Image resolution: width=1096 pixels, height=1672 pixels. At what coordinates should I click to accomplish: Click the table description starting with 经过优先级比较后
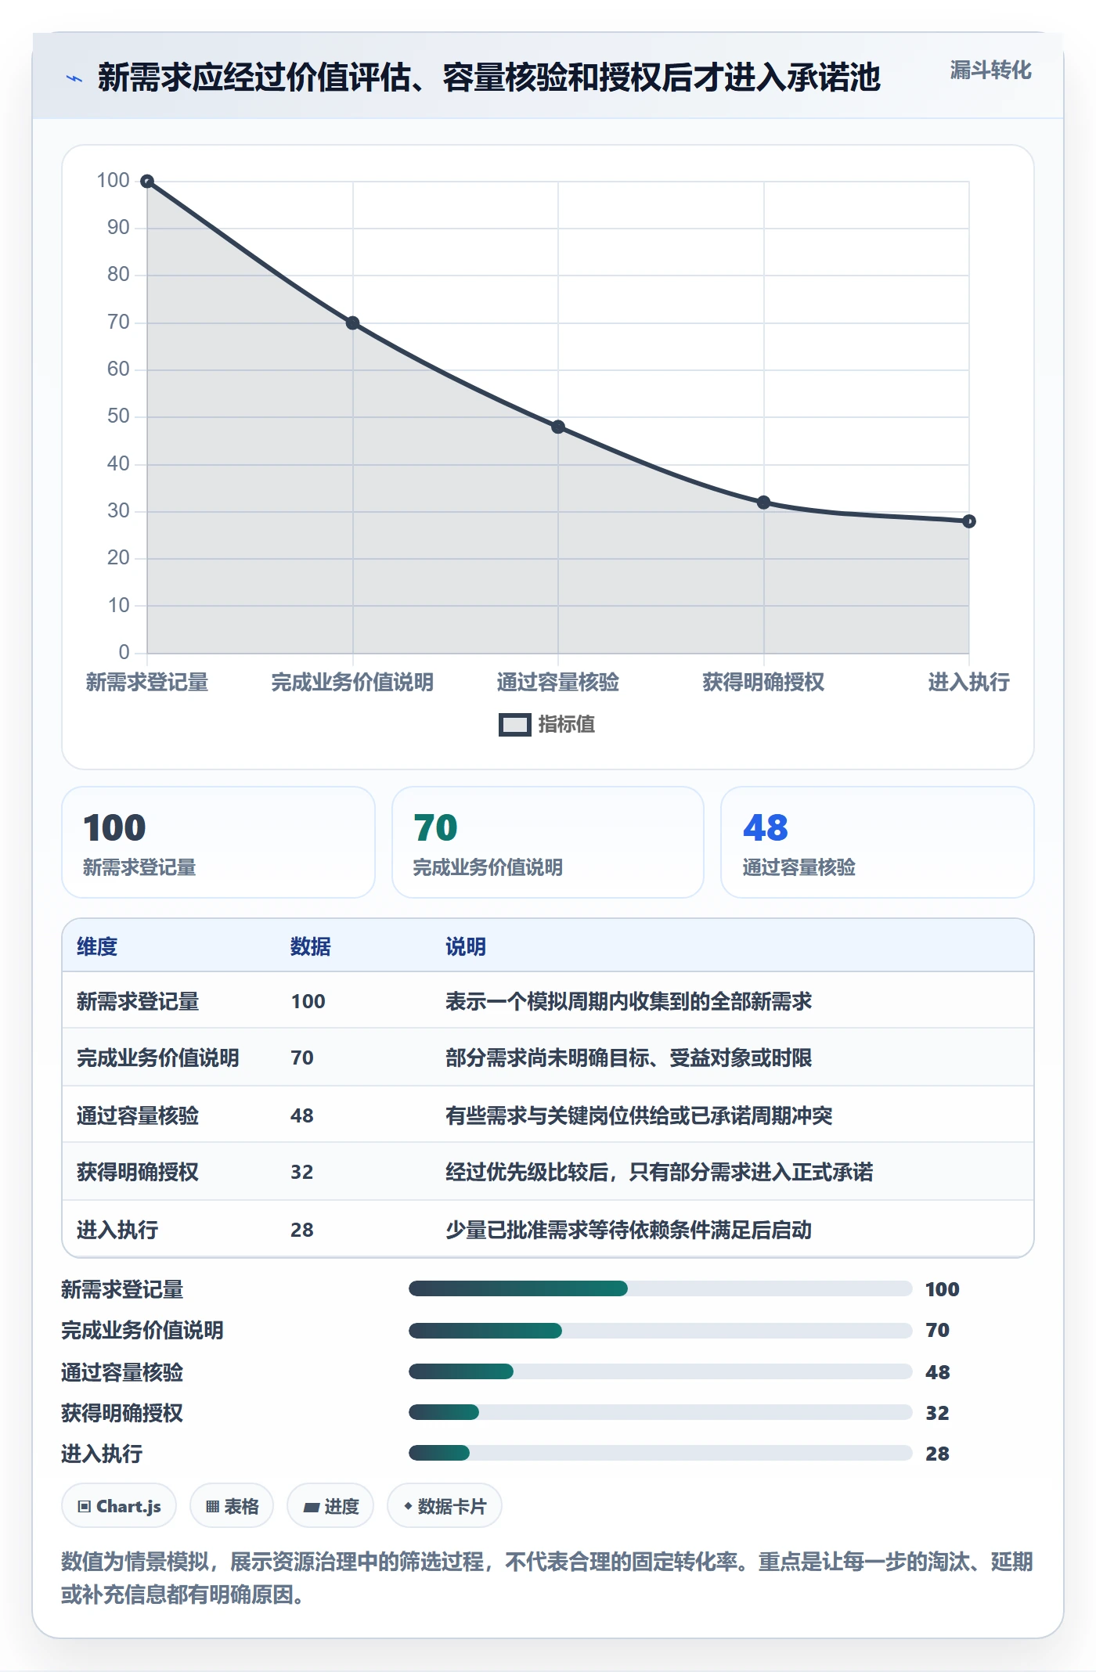(x=659, y=1172)
